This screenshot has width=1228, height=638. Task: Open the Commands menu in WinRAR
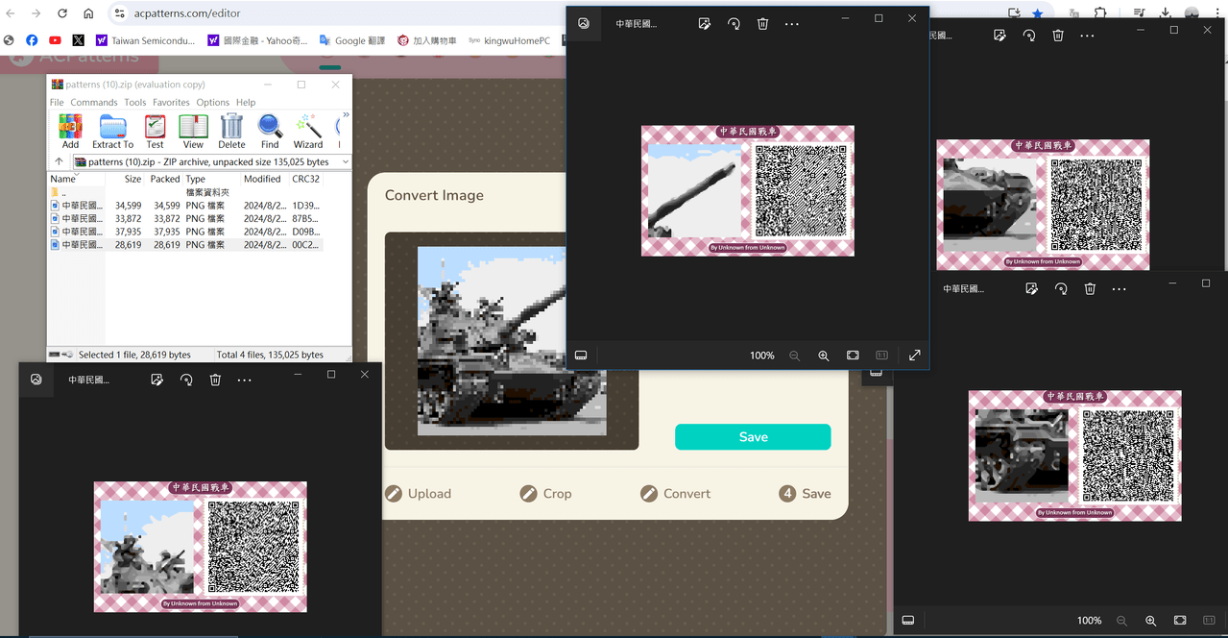(x=93, y=102)
